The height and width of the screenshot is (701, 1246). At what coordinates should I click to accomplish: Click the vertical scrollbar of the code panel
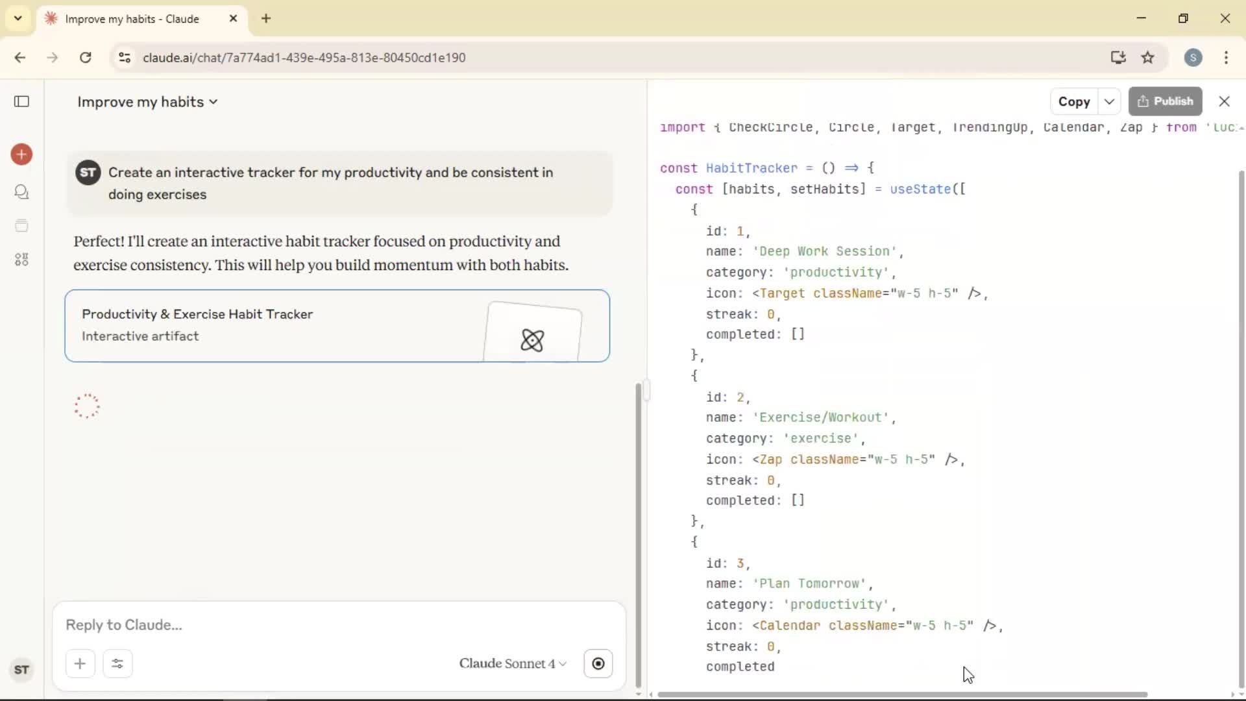1241,428
